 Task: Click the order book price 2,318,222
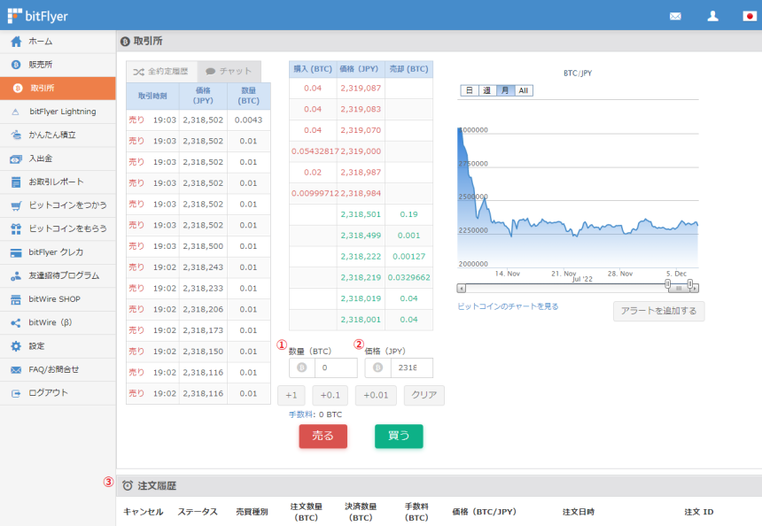361,257
